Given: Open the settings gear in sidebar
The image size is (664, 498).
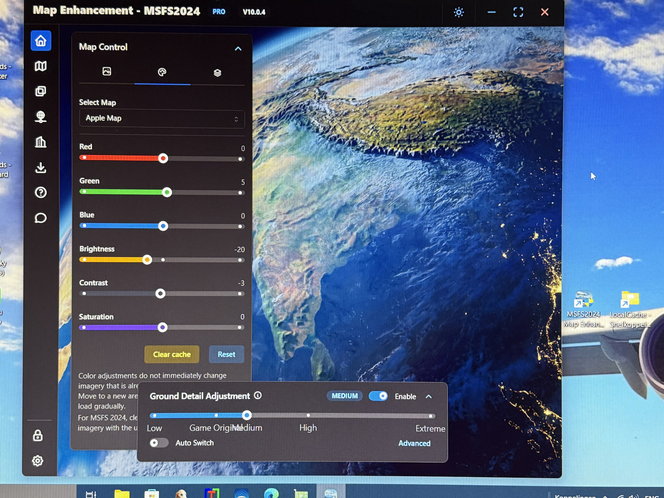Looking at the screenshot, I should coord(38,461).
